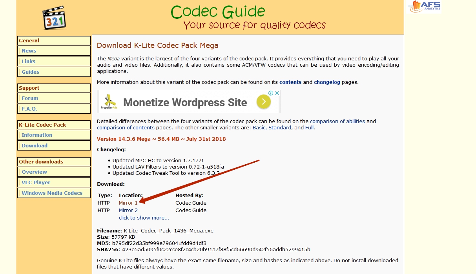The height and width of the screenshot is (274, 476).
Task: Select VLC Player in Other downloads
Action: [36, 183]
